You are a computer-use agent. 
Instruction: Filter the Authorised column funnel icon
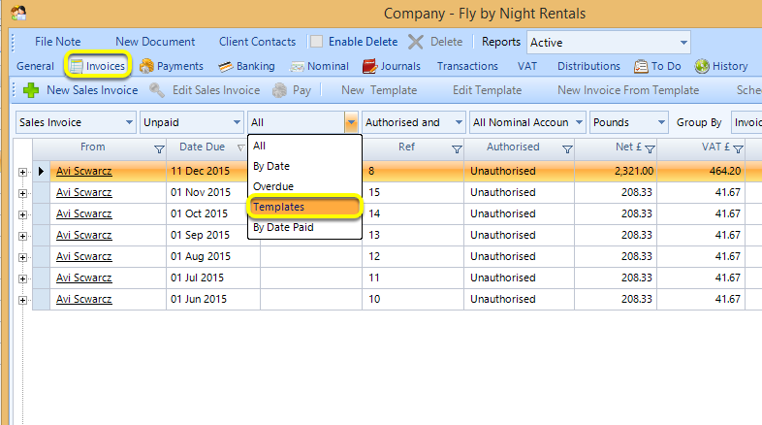(x=567, y=149)
